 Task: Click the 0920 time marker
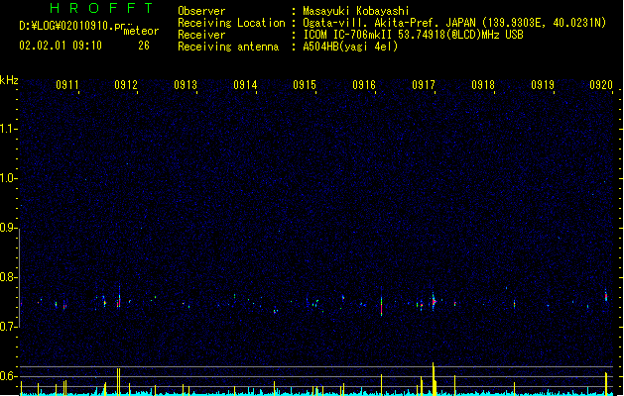coord(601,85)
